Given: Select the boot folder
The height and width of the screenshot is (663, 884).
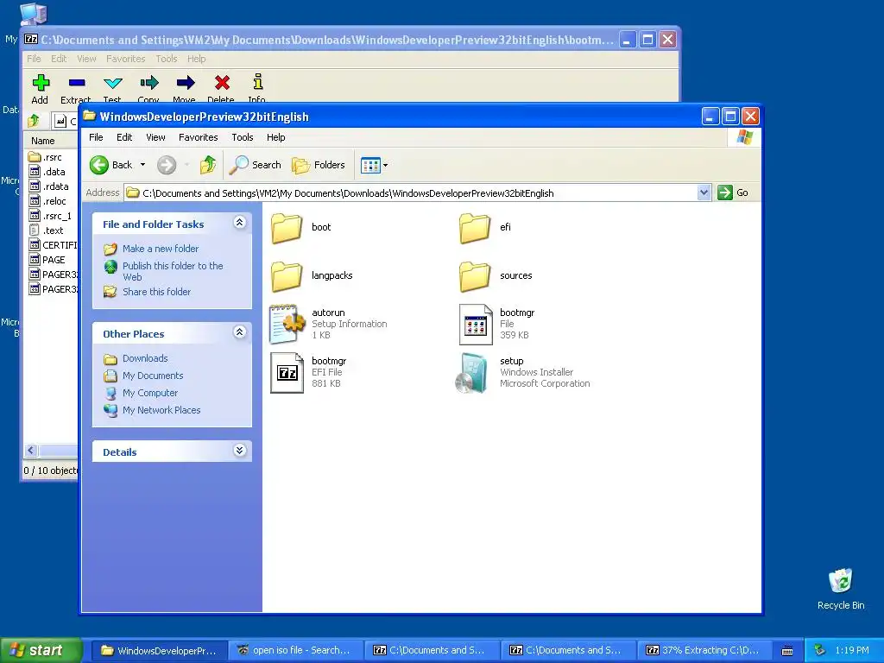Looking at the screenshot, I should pos(301,228).
